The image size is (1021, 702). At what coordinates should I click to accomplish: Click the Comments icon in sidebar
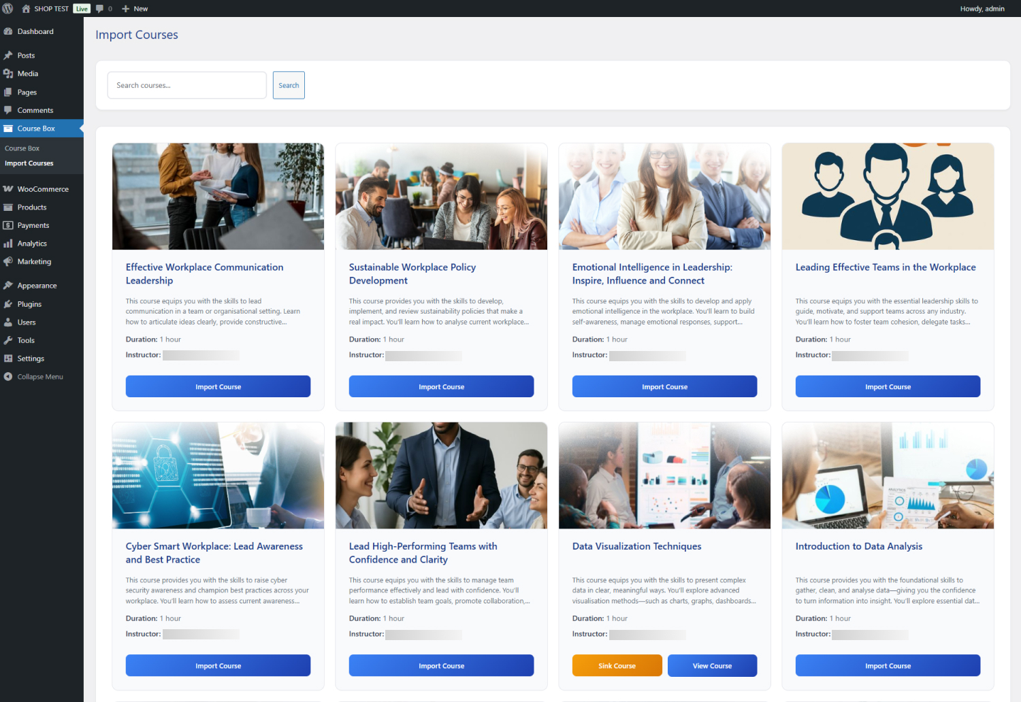point(8,110)
